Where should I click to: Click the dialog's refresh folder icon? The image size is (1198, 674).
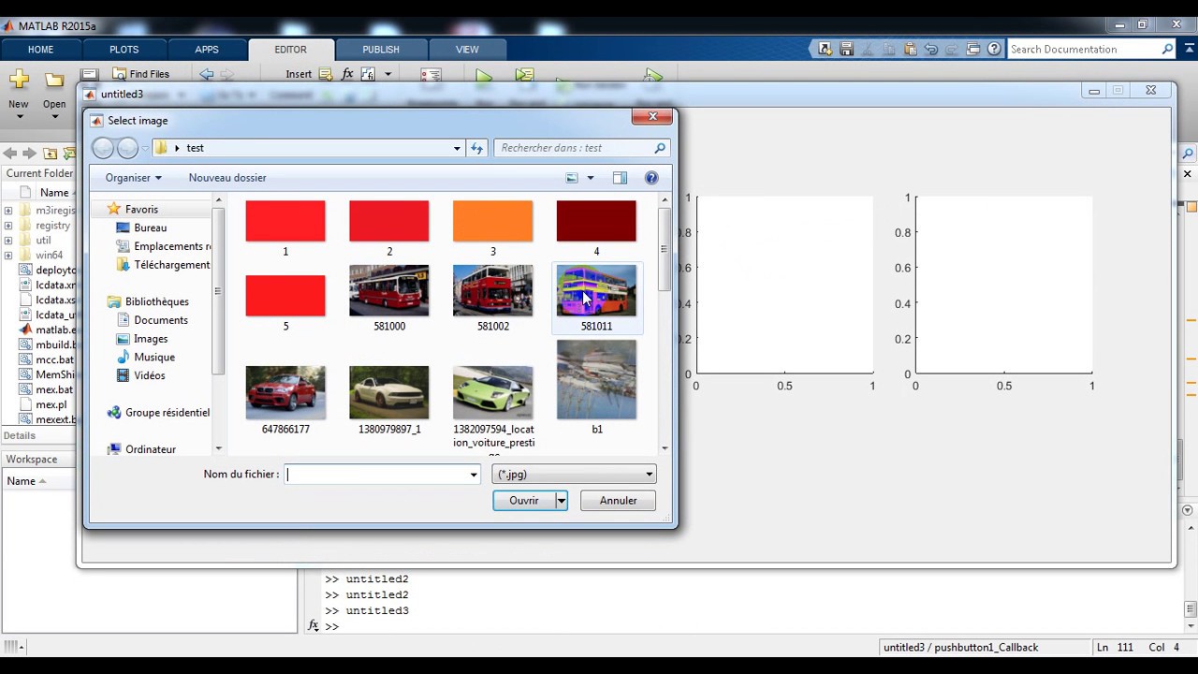[477, 148]
